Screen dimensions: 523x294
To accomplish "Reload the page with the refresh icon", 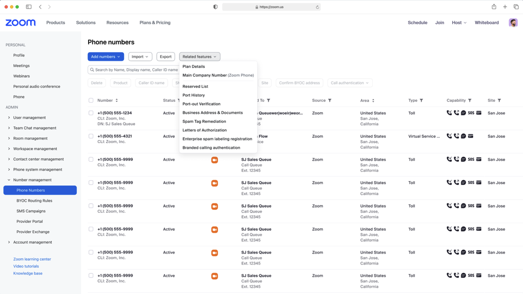I will (x=317, y=7).
